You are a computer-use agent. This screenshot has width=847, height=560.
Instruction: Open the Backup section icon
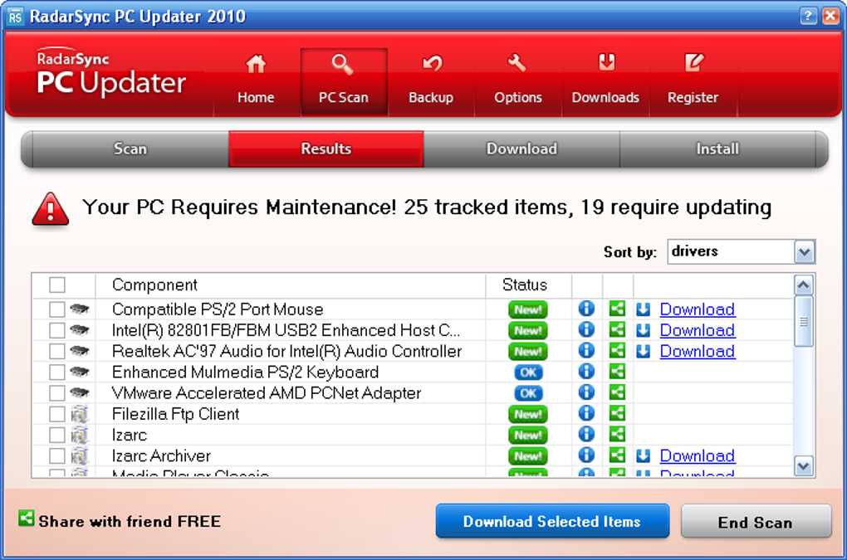pyautogui.click(x=432, y=63)
